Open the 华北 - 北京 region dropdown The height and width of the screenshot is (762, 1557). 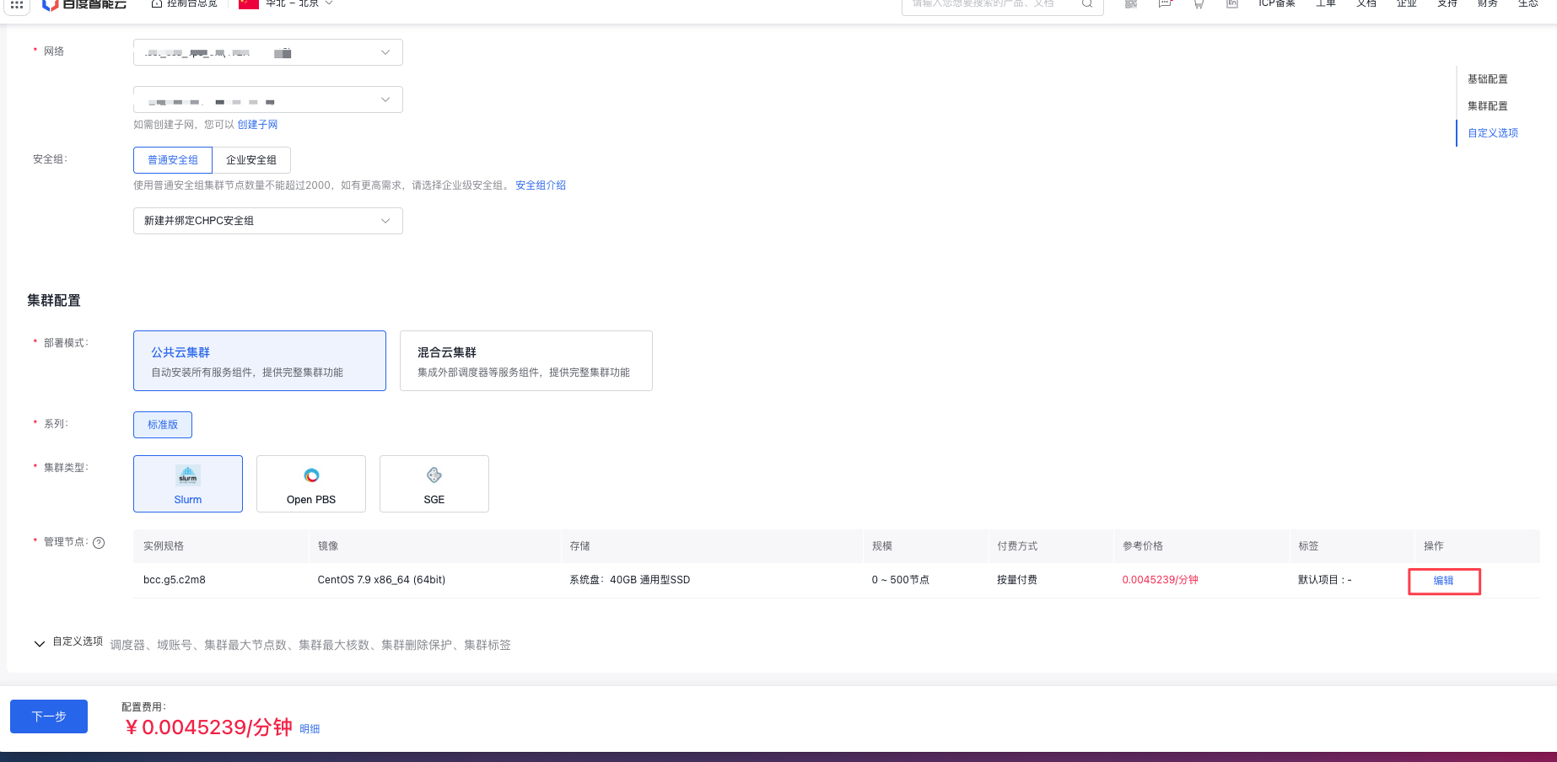287,4
